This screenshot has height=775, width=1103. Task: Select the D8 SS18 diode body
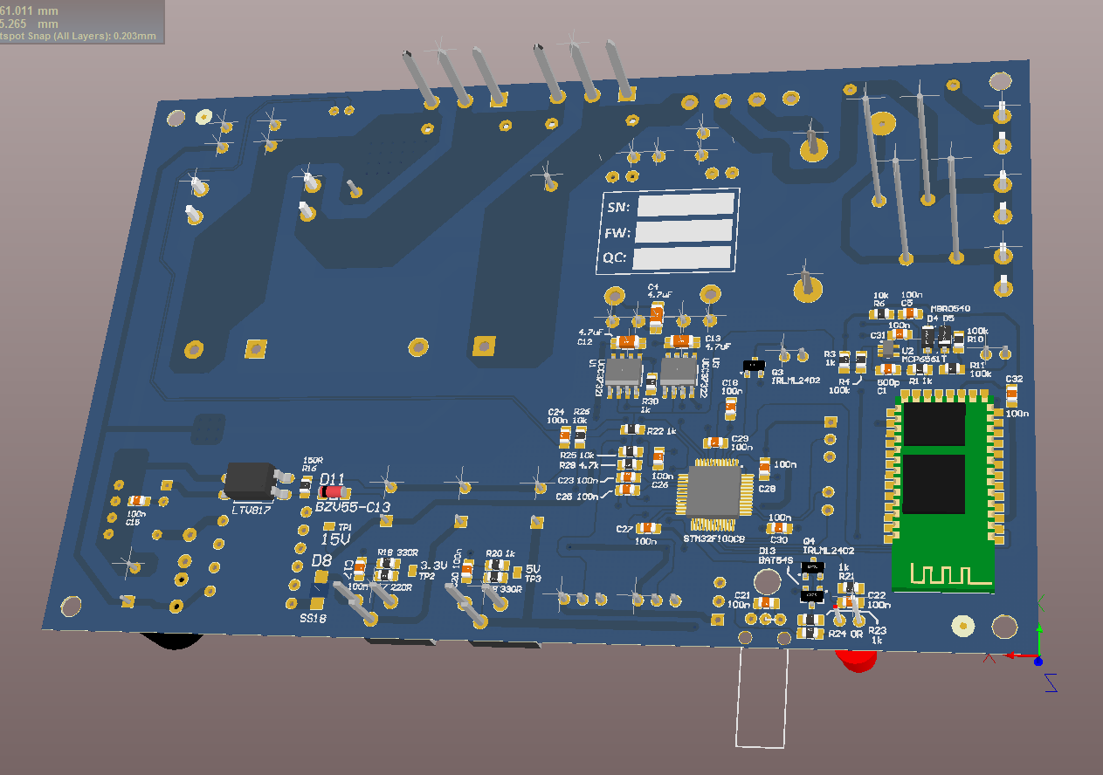[320, 594]
